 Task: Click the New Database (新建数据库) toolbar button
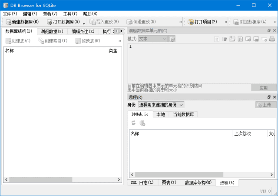22,22
